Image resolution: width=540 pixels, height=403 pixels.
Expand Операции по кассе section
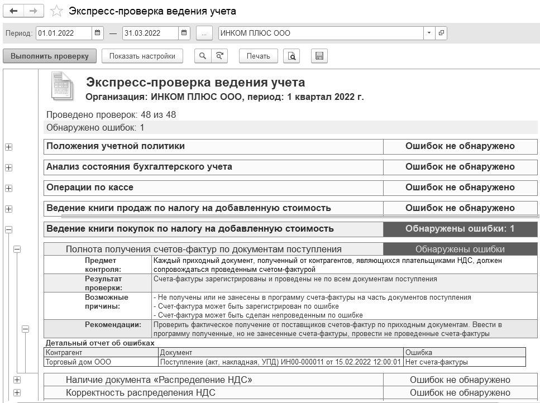pos(8,188)
